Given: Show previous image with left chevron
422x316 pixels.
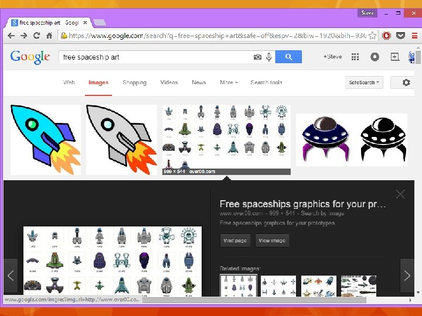Looking at the screenshot, I should pos(11,276).
